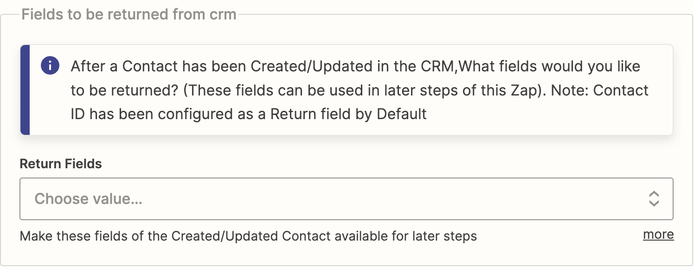This screenshot has width=694, height=267.
Task: Click the empty middle area of Return Fields box
Action: tap(394, 199)
